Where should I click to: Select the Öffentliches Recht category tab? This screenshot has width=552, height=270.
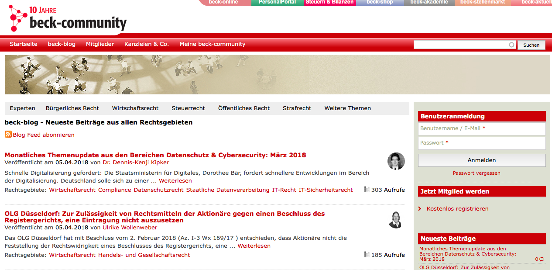[x=244, y=108]
